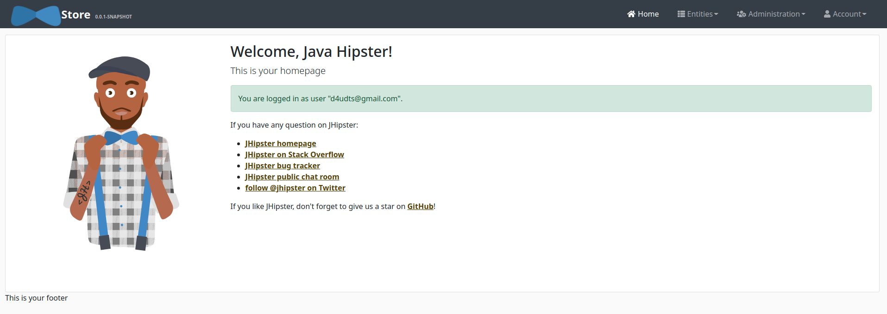
Task: Click the 0.0.1-SNAPSHOT version label
Action: coord(113,17)
